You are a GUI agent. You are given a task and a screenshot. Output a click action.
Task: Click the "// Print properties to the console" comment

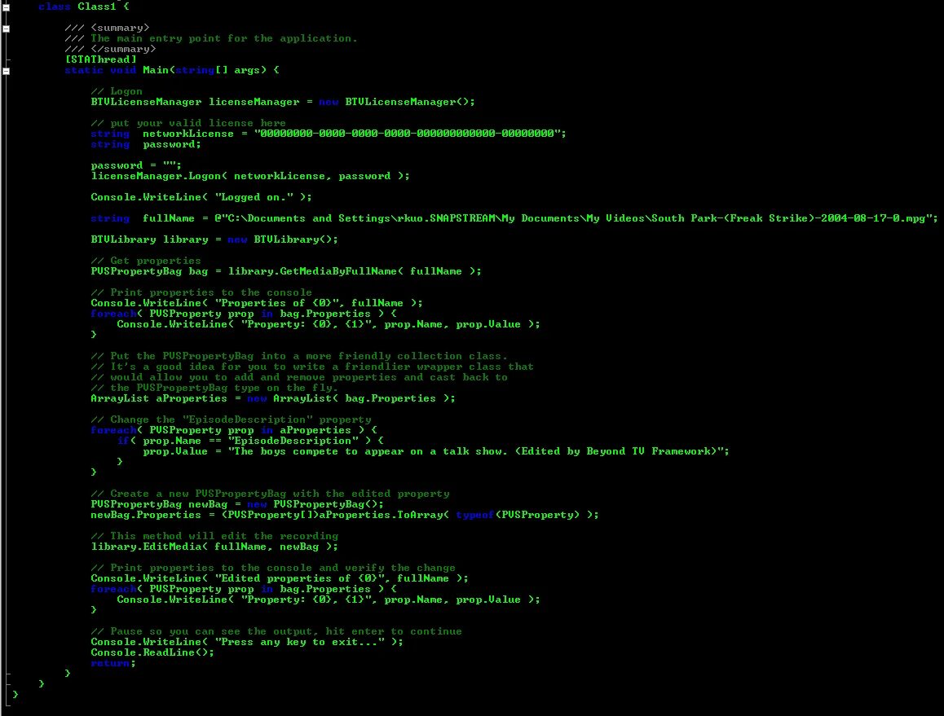point(201,292)
